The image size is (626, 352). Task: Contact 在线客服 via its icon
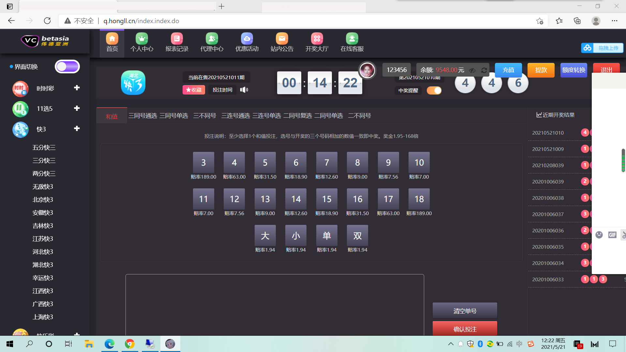(352, 39)
